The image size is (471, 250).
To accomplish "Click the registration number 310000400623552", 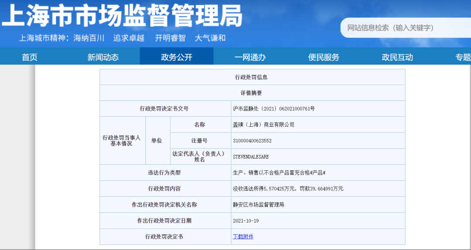I will (x=253, y=141).
